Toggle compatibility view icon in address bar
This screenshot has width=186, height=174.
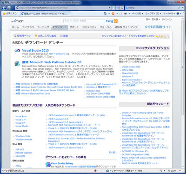[113, 8]
